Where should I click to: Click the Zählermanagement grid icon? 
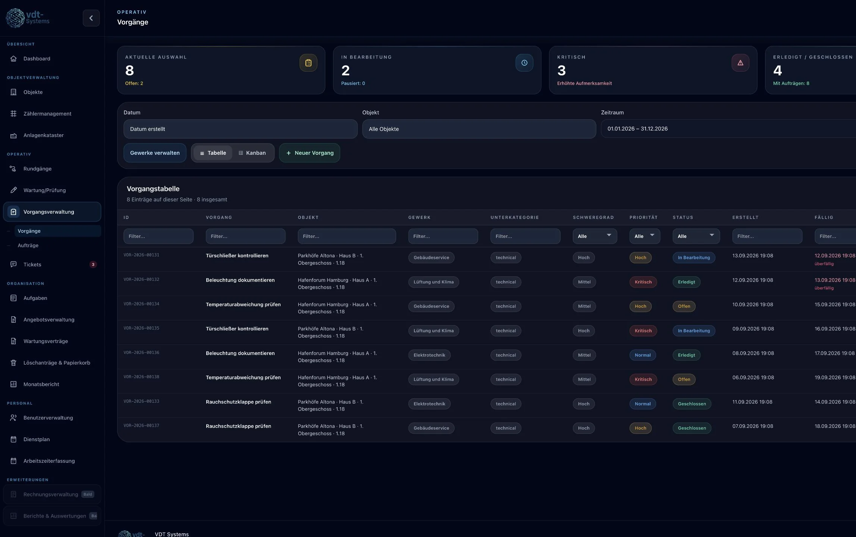click(13, 114)
